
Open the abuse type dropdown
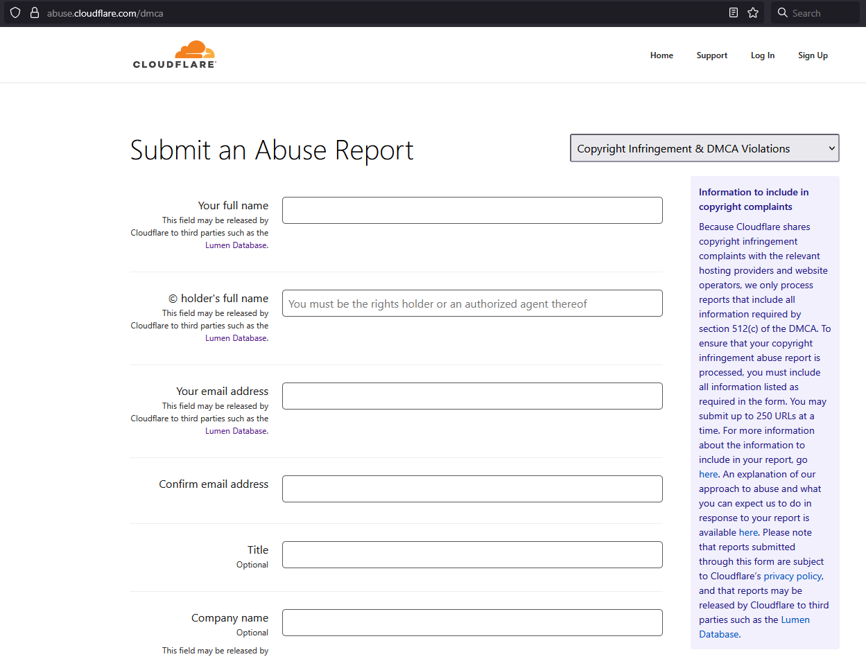coord(704,148)
